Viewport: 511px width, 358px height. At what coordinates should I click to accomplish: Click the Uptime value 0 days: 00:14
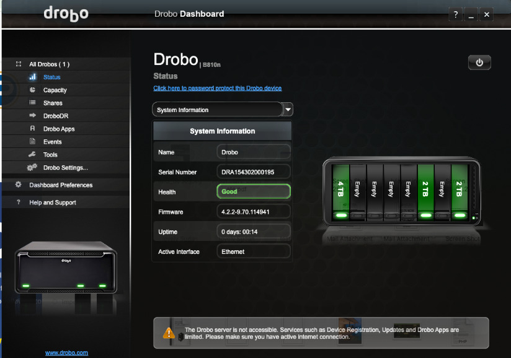pos(254,232)
